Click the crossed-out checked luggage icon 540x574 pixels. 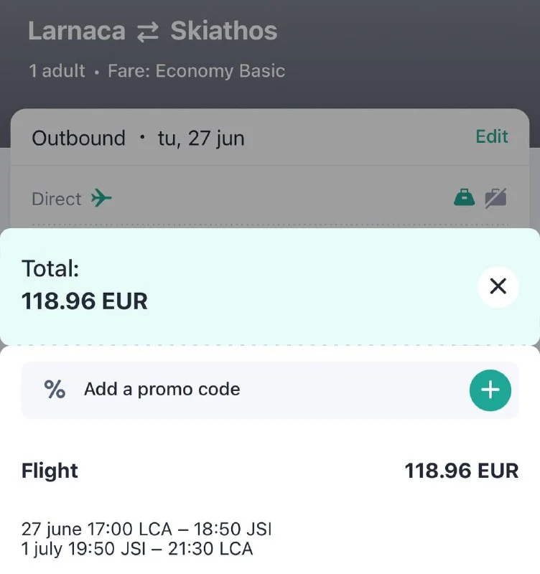click(495, 197)
